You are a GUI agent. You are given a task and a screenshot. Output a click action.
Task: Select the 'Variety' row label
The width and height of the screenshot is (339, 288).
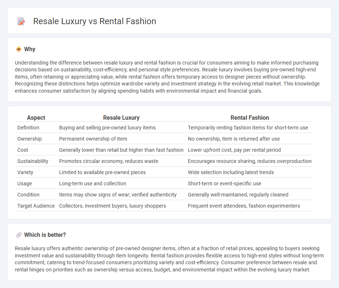click(x=25, y=172)
